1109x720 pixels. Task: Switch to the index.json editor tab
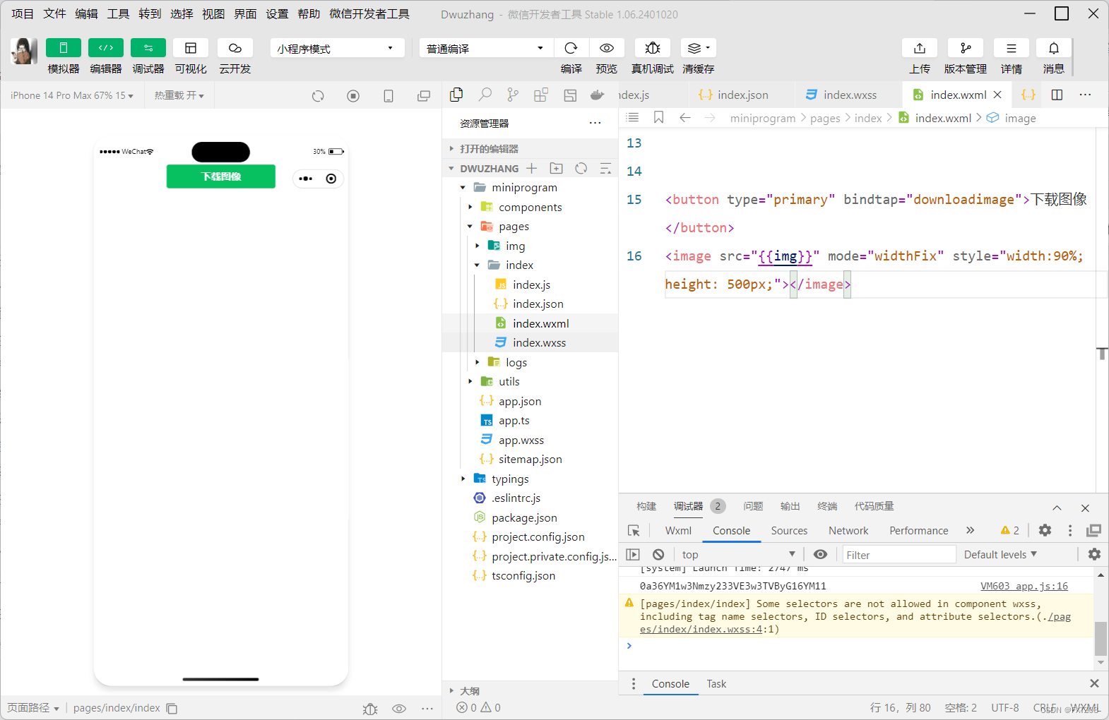[742, 95]
